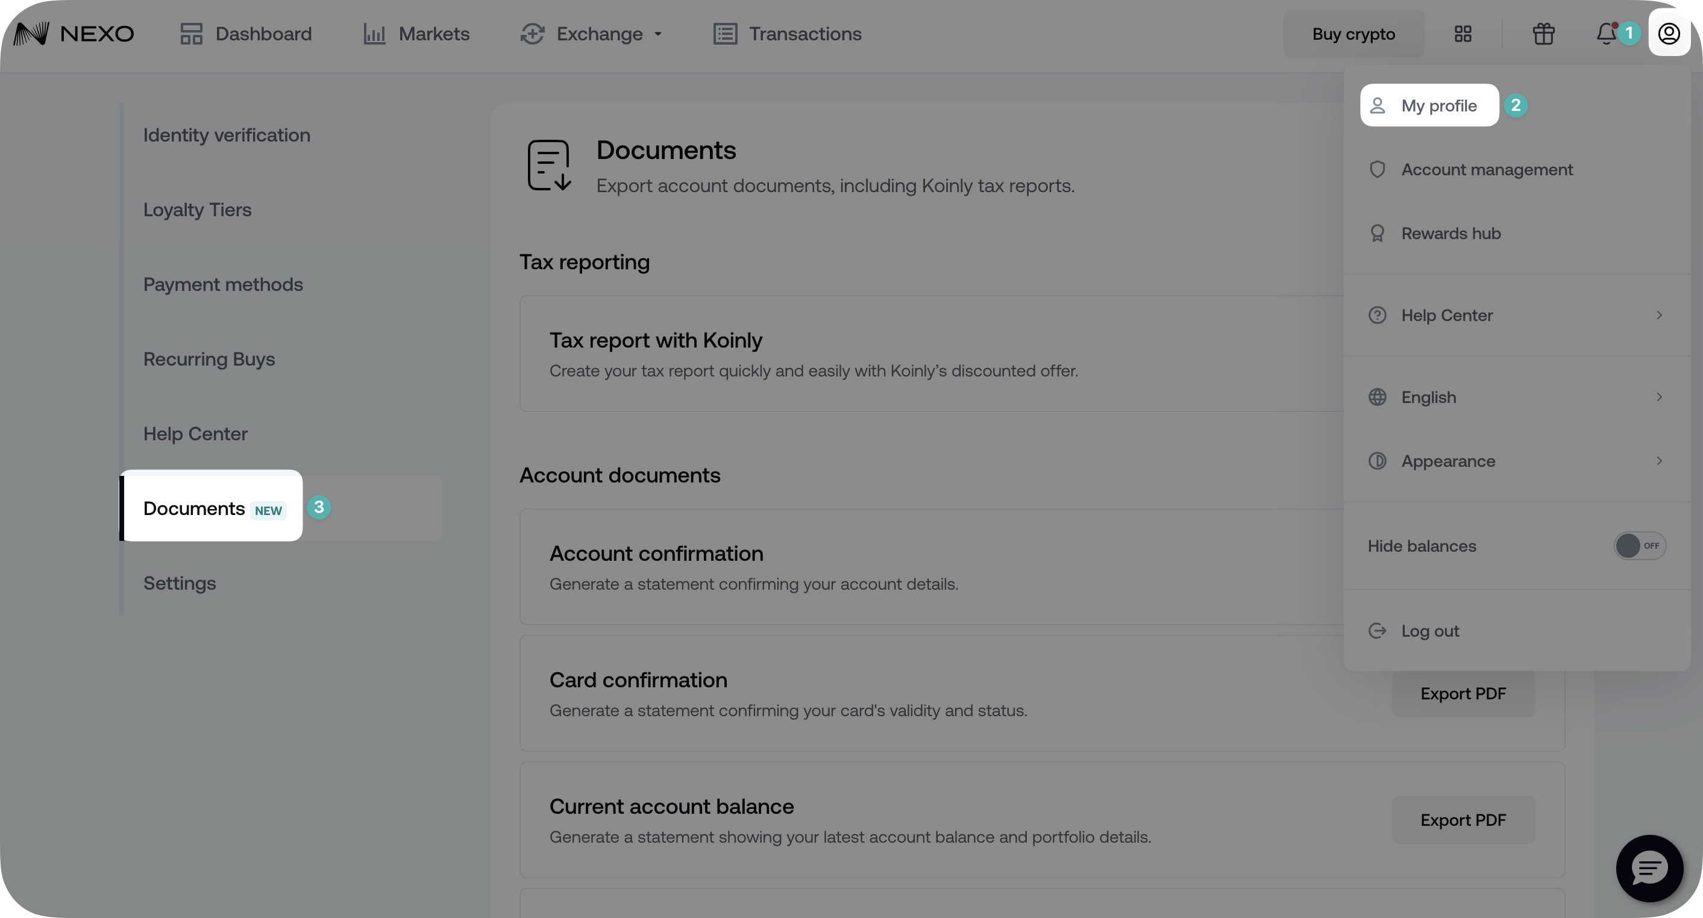
Task: Open the gift rewards icon
Action: click(x=1544, y=34)
